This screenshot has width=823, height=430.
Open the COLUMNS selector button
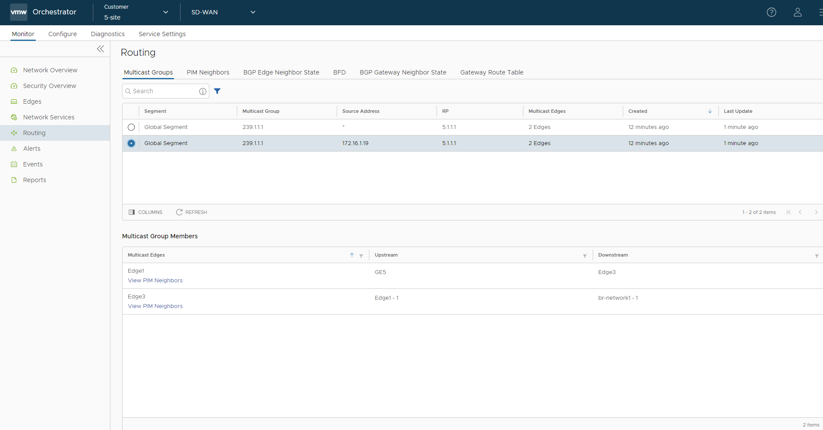(x=146, y=212)
